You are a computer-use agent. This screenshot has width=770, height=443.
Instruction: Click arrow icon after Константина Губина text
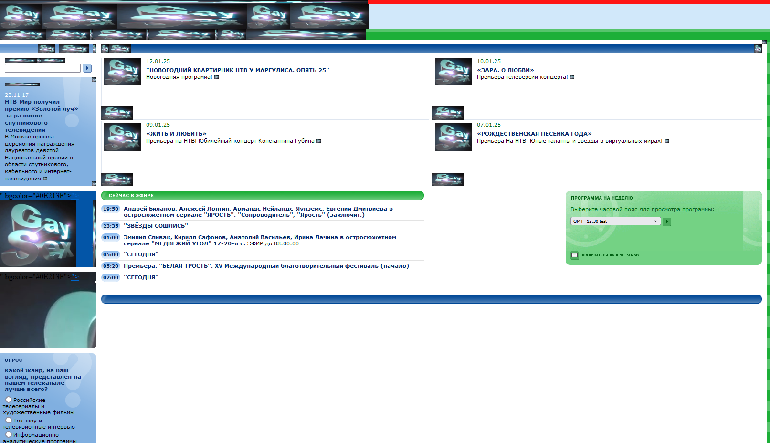coord(318,141)
